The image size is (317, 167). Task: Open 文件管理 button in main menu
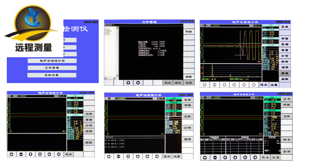[x=52, y=68]
